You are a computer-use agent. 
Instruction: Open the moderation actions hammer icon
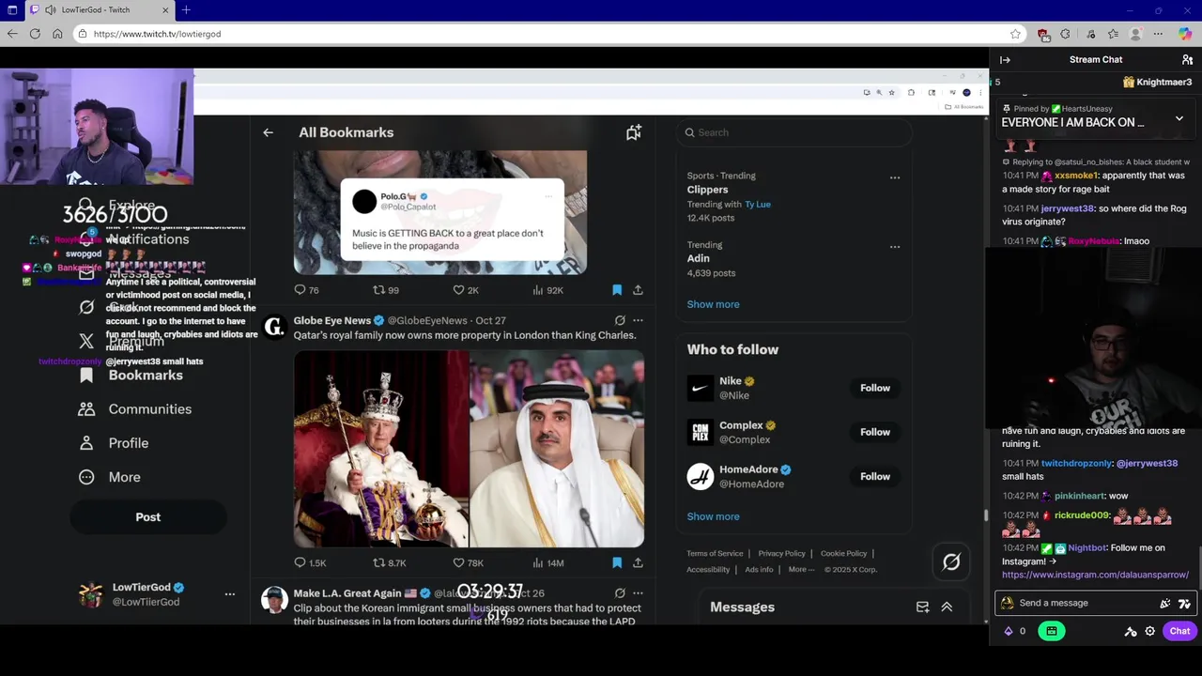[x=1131, y=632]
